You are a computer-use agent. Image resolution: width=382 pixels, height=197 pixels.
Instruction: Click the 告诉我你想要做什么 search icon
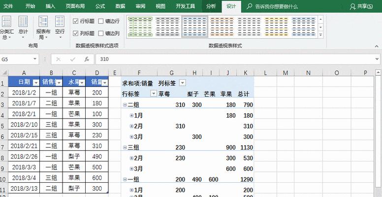(x=249, y=6)
